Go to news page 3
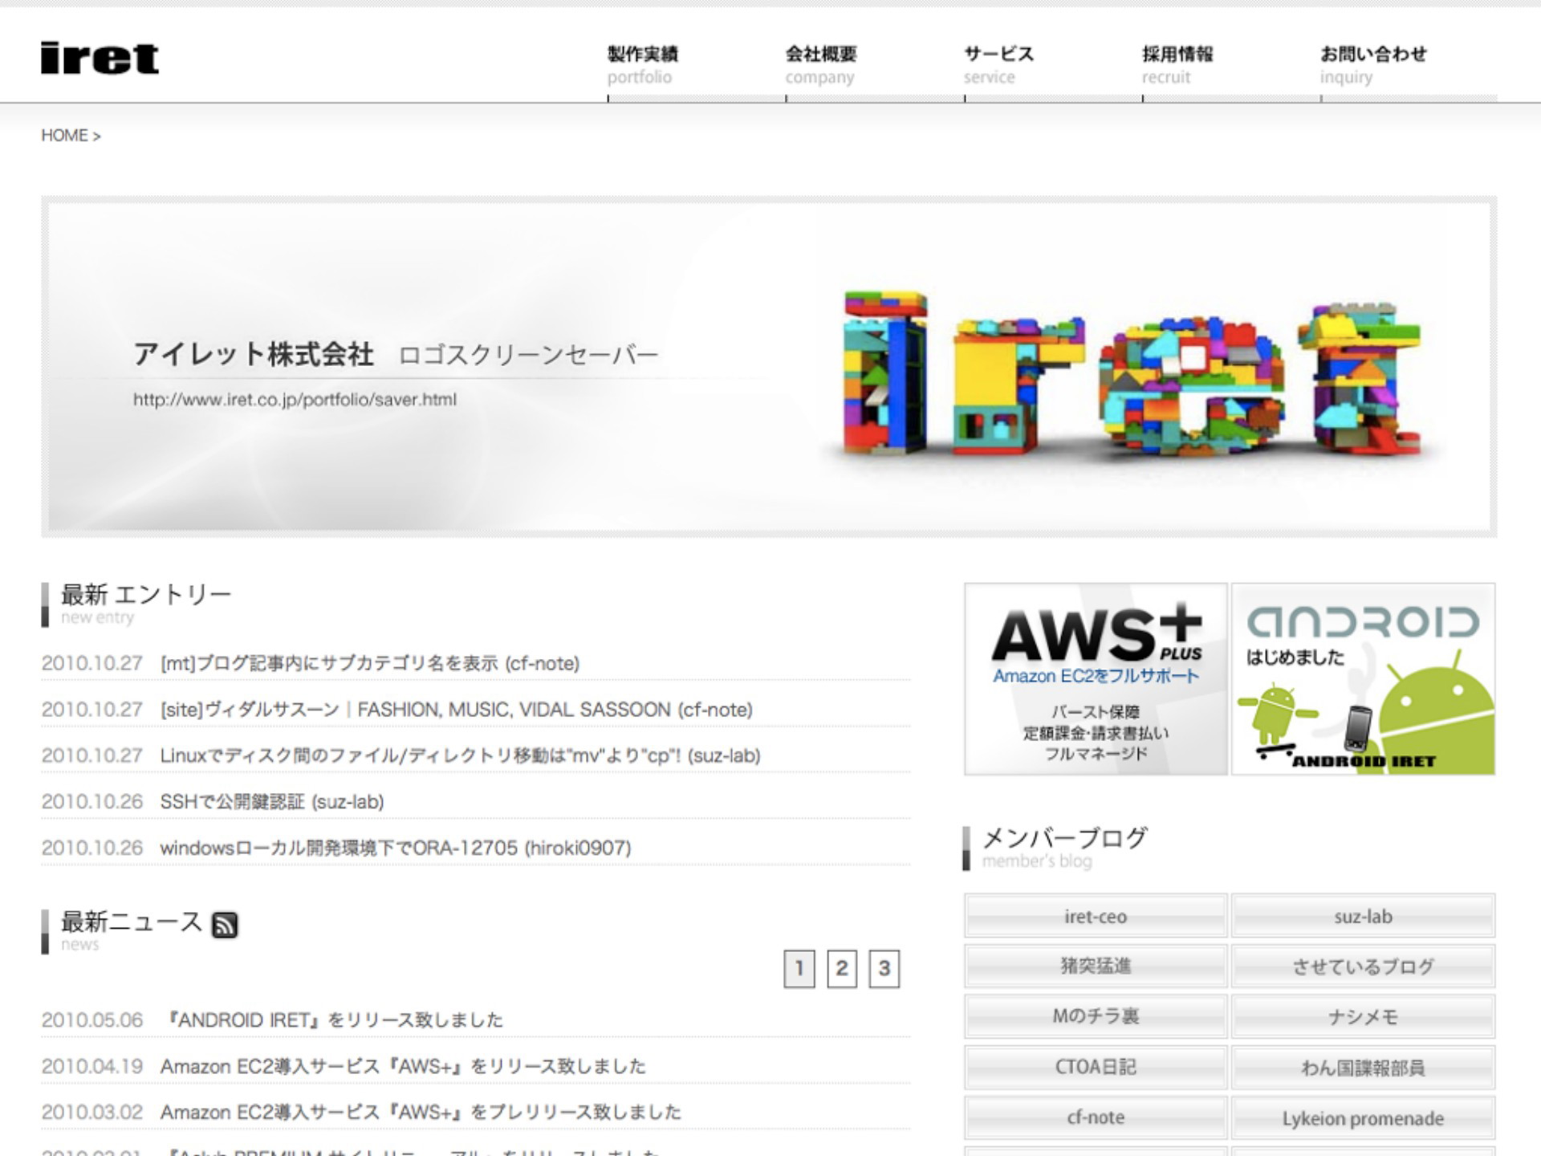Viewport: 1541px width, 1156px height. (884, 969)
